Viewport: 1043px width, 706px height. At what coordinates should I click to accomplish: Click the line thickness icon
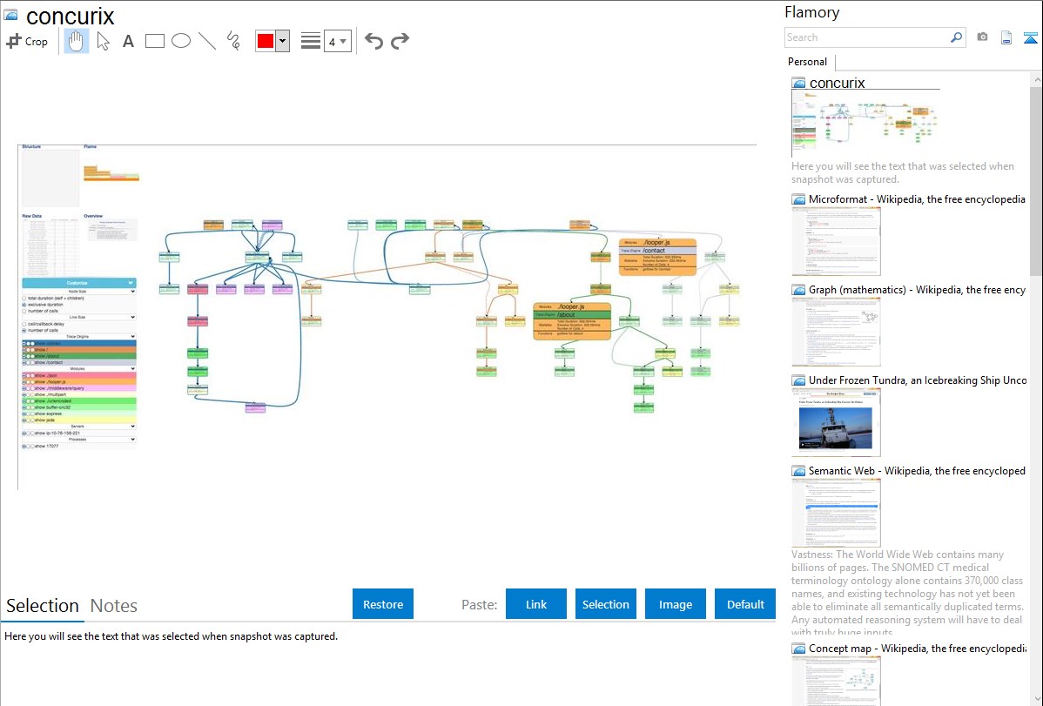coord(310,41)
